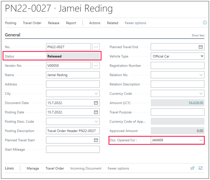Image resolution: width=210 pixels, height=180 pixels.
Task: Click the Currency Code of App... field
Action: tap(177, 121)
